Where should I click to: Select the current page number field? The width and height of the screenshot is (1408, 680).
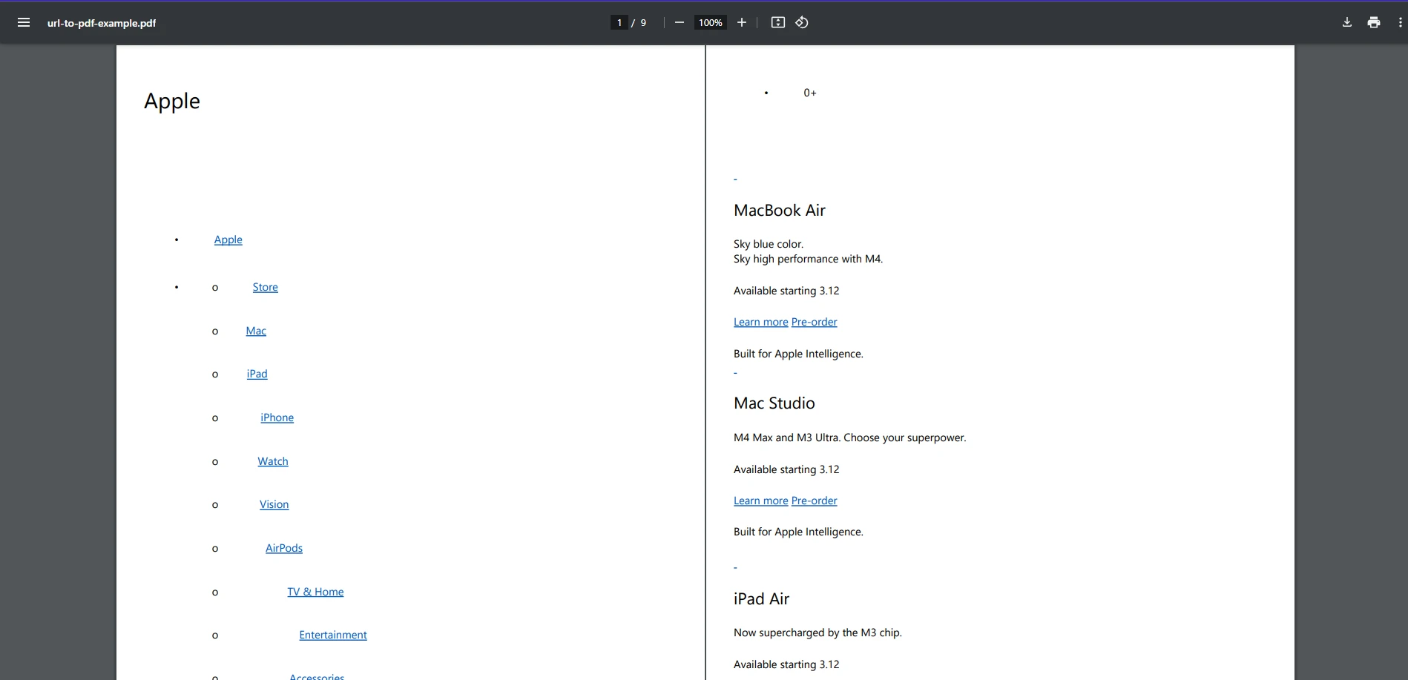pyautogui.click(x=619, y=22)
